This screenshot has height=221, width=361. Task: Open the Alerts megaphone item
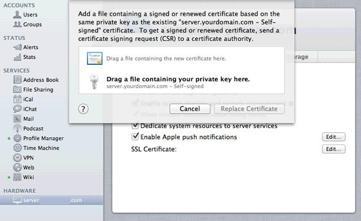pyautogui.click(x=26, y=47)
